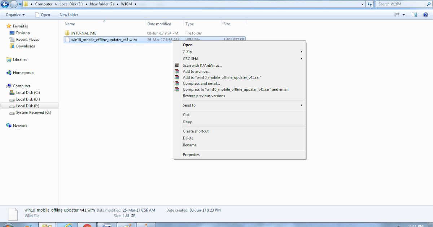The width and height of the screenshot is (433, 227).
Task: Click the New folder button
Action: (69, 15)
